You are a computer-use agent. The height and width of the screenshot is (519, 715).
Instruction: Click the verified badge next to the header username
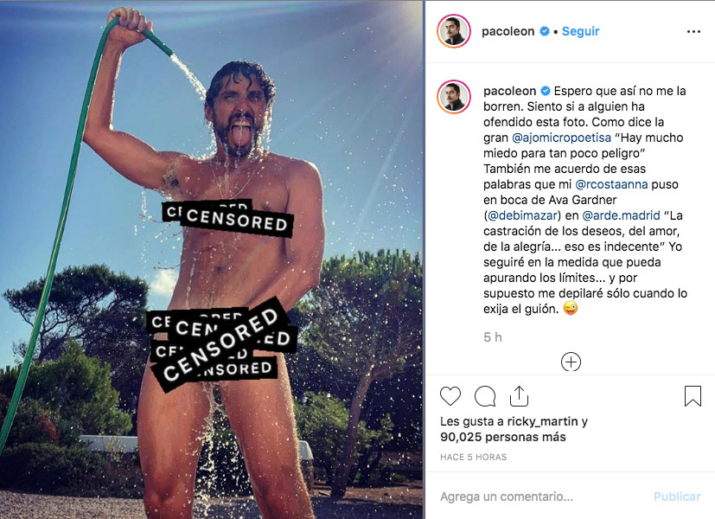click(545, 31)
